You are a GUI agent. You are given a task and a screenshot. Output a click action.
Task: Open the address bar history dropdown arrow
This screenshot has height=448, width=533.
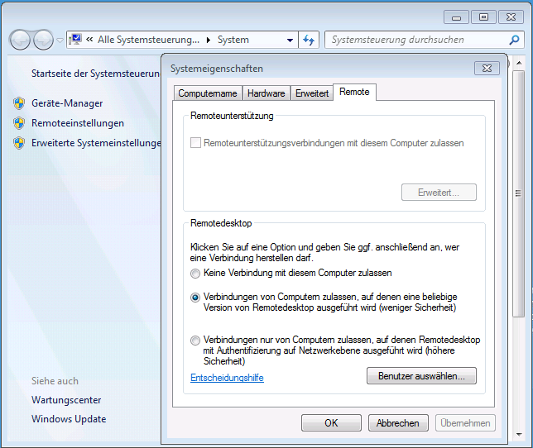pos(290,40)
